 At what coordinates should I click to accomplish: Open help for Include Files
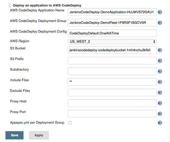point(160,82)
